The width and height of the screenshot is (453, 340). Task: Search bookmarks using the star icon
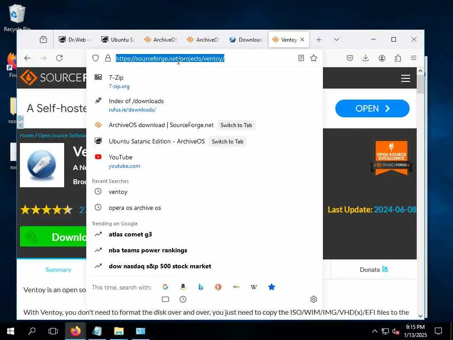pyautogui.click(x=272, y=287)
